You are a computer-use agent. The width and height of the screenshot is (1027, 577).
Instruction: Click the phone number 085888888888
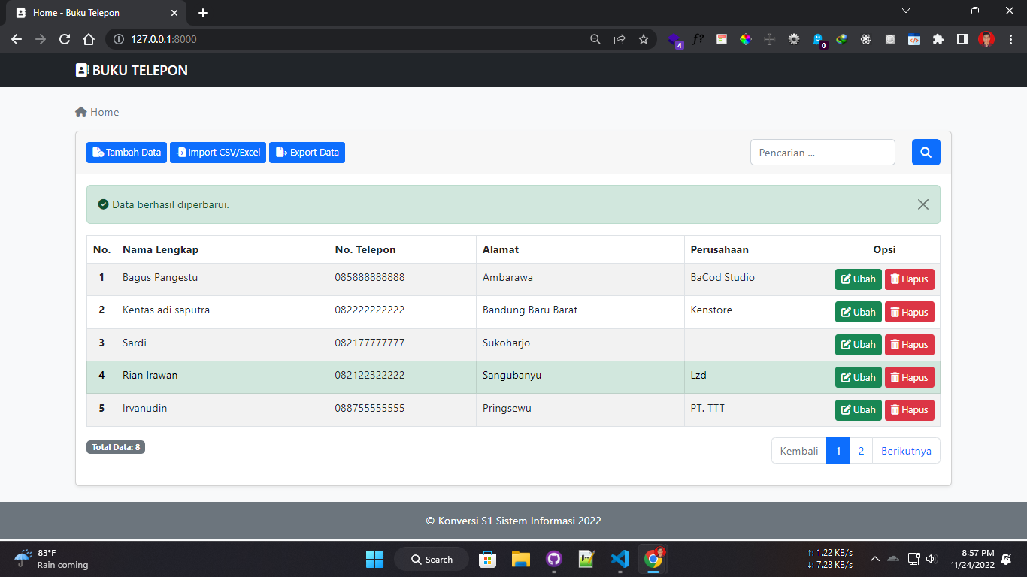pyautogui.click(x=370, y=277)
